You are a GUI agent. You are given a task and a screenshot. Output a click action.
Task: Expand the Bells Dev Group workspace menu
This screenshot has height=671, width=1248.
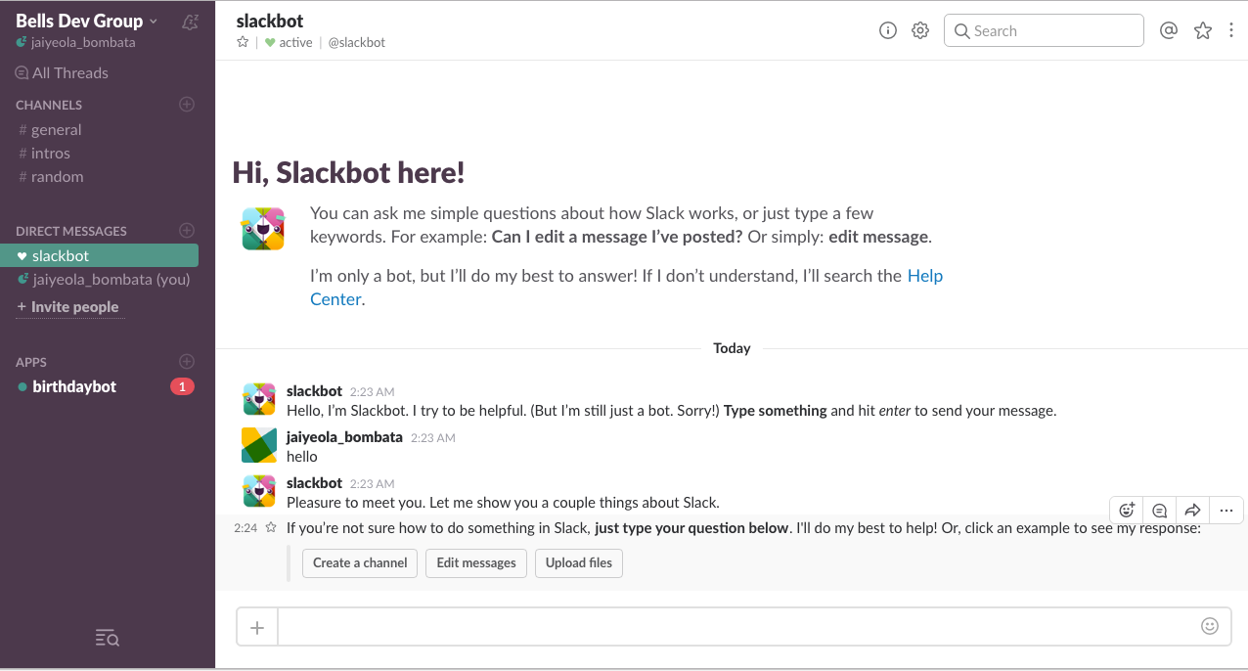tap(86, 21)
